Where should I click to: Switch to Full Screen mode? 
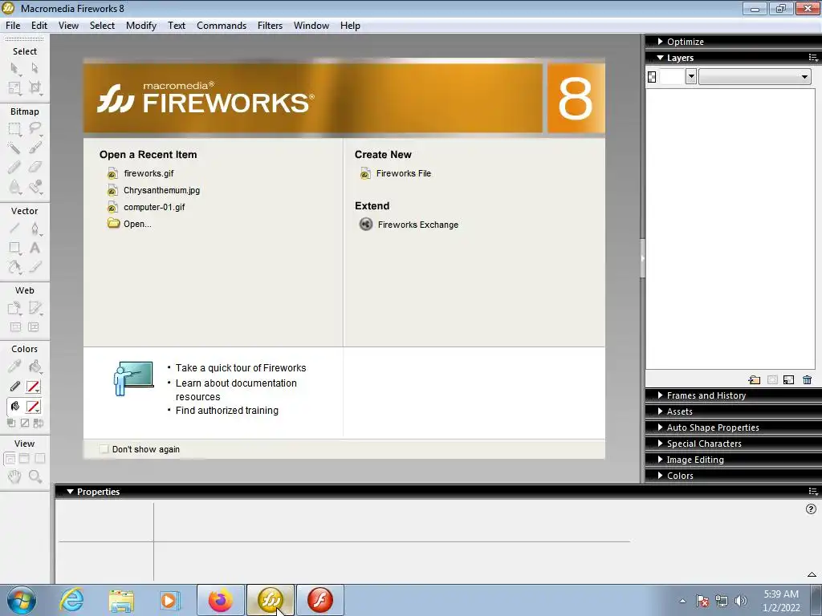click(40, 459)
